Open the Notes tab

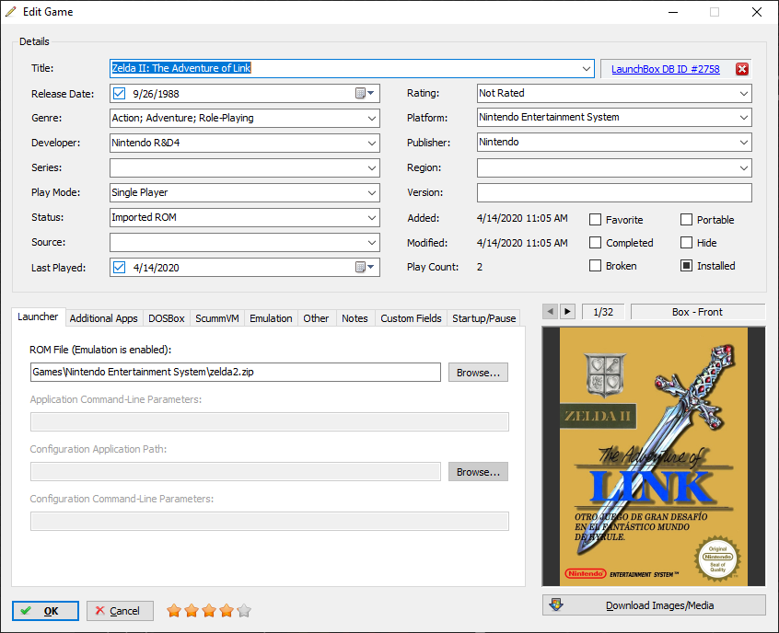(x=355, y=318)
